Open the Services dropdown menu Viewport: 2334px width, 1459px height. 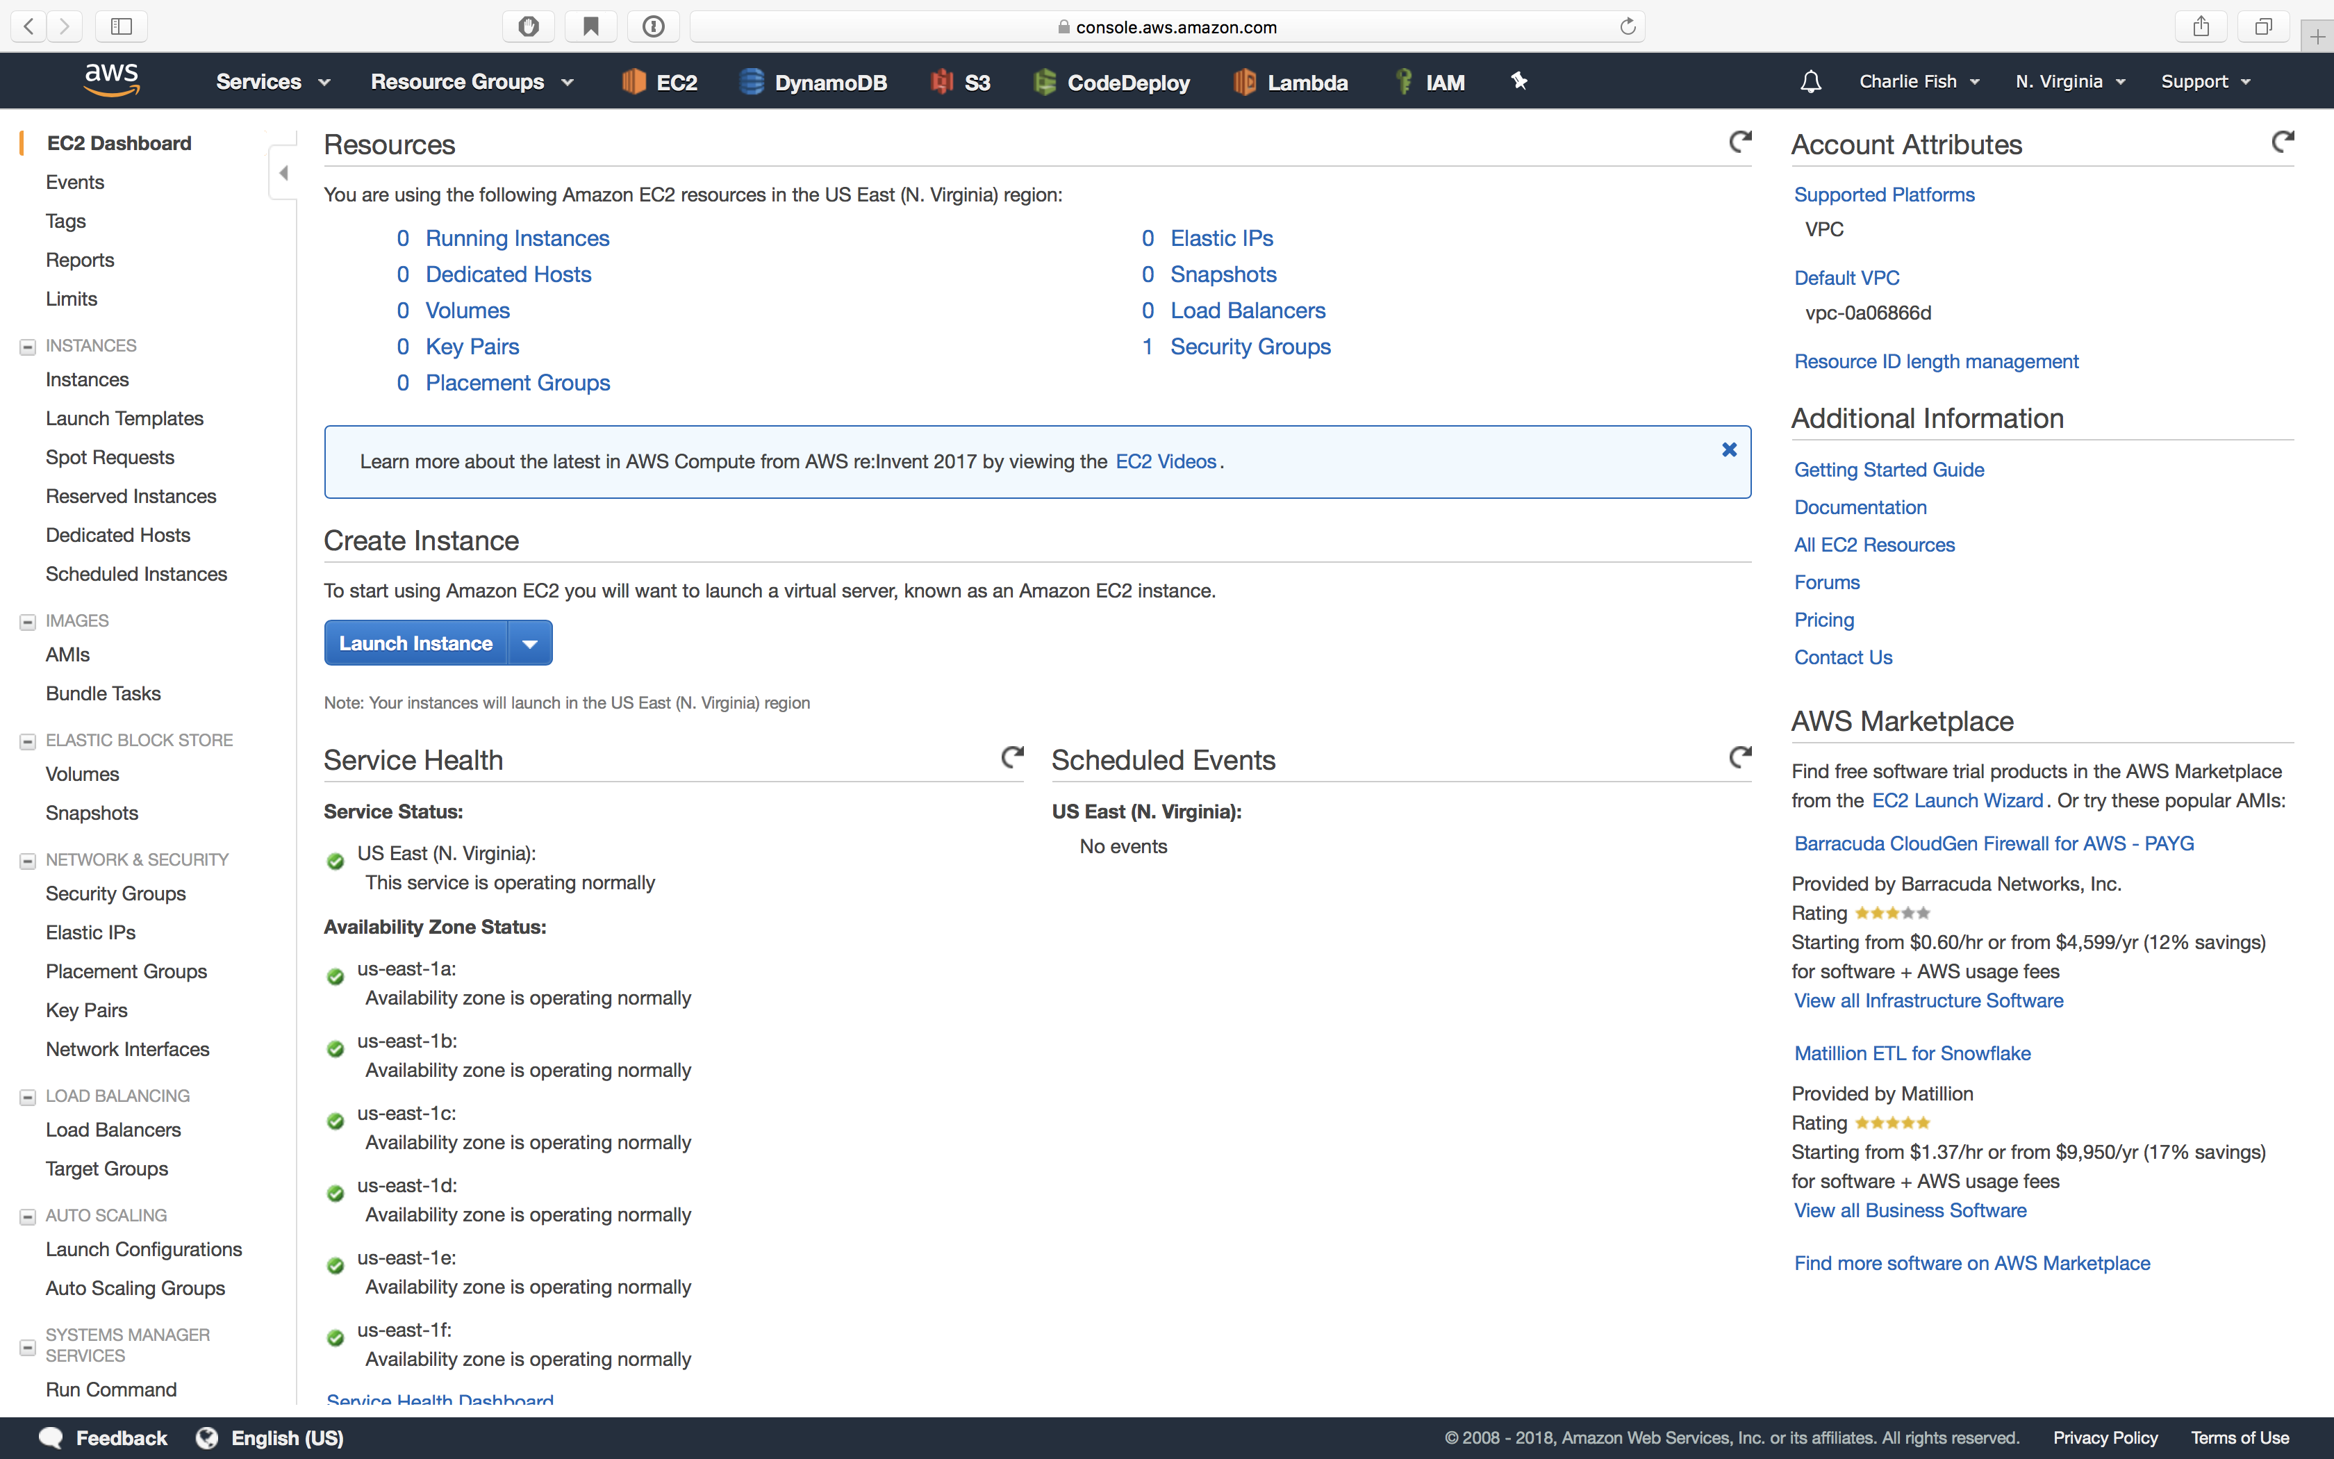coord(273,82)
